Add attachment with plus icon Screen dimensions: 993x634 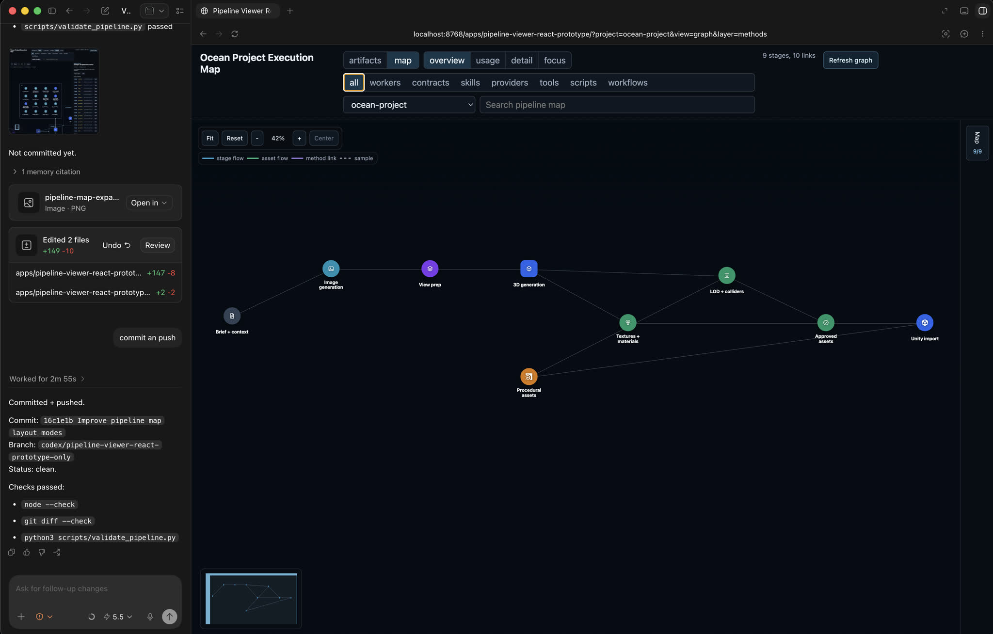coord(21,617)
